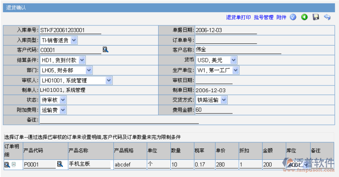The image size is (339, 177).
Task: Click the order detail row search icon
Action: pos(7,164)
